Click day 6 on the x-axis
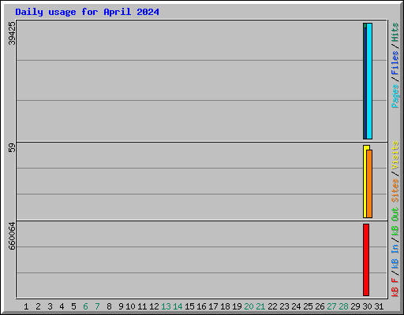 pyautogui.click(x=85, y=306)
